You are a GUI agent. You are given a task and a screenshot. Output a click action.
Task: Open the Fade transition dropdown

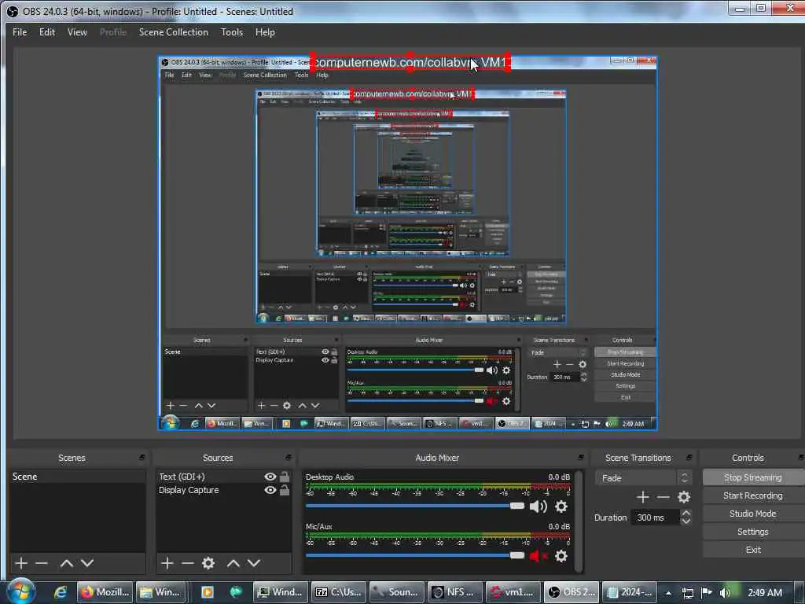coord(644,477)
